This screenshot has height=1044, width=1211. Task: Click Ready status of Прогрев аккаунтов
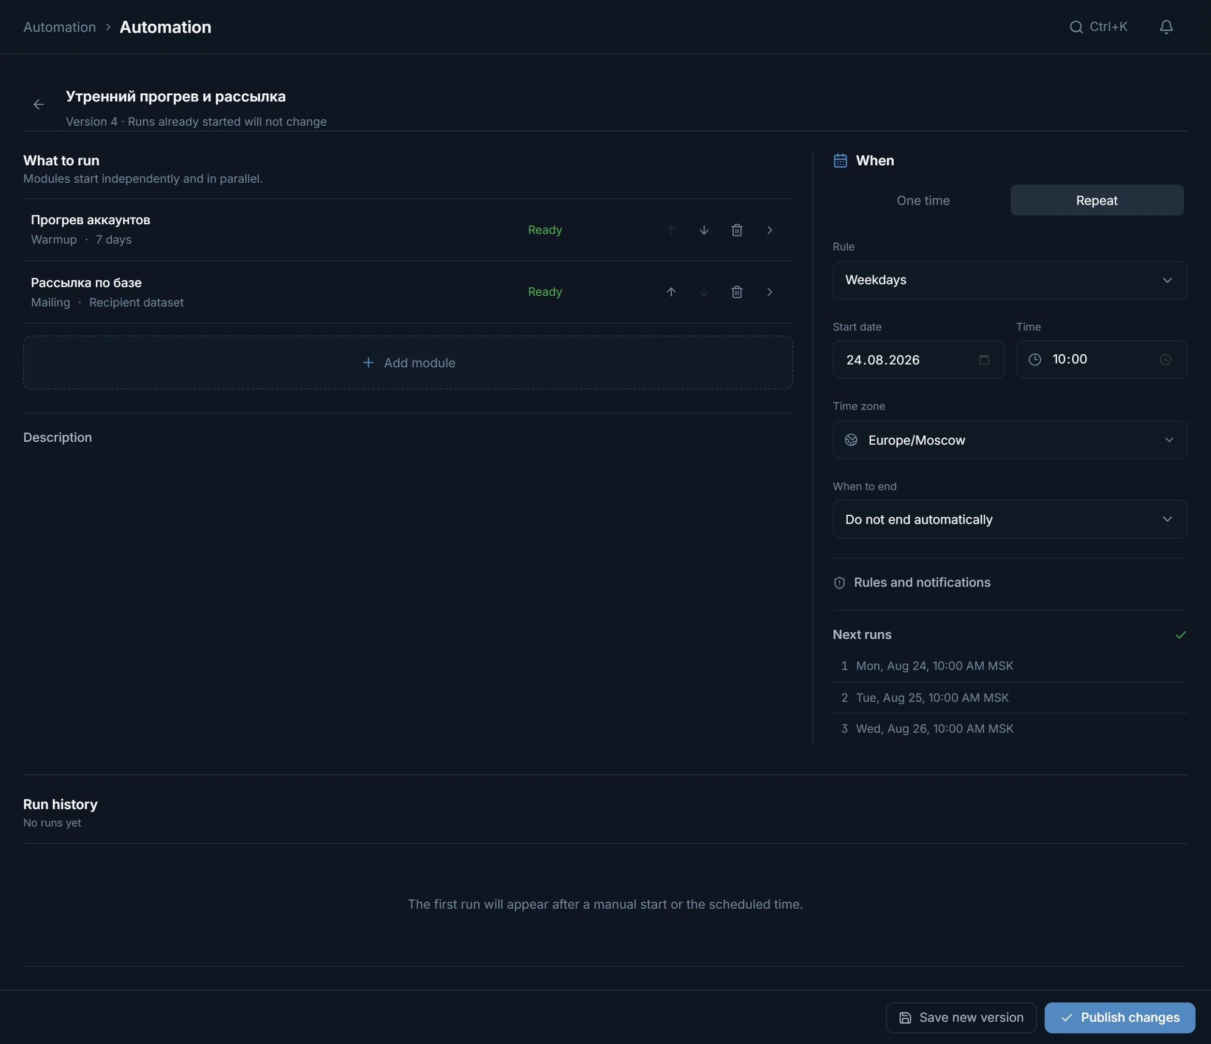click(x=545, y=230)
